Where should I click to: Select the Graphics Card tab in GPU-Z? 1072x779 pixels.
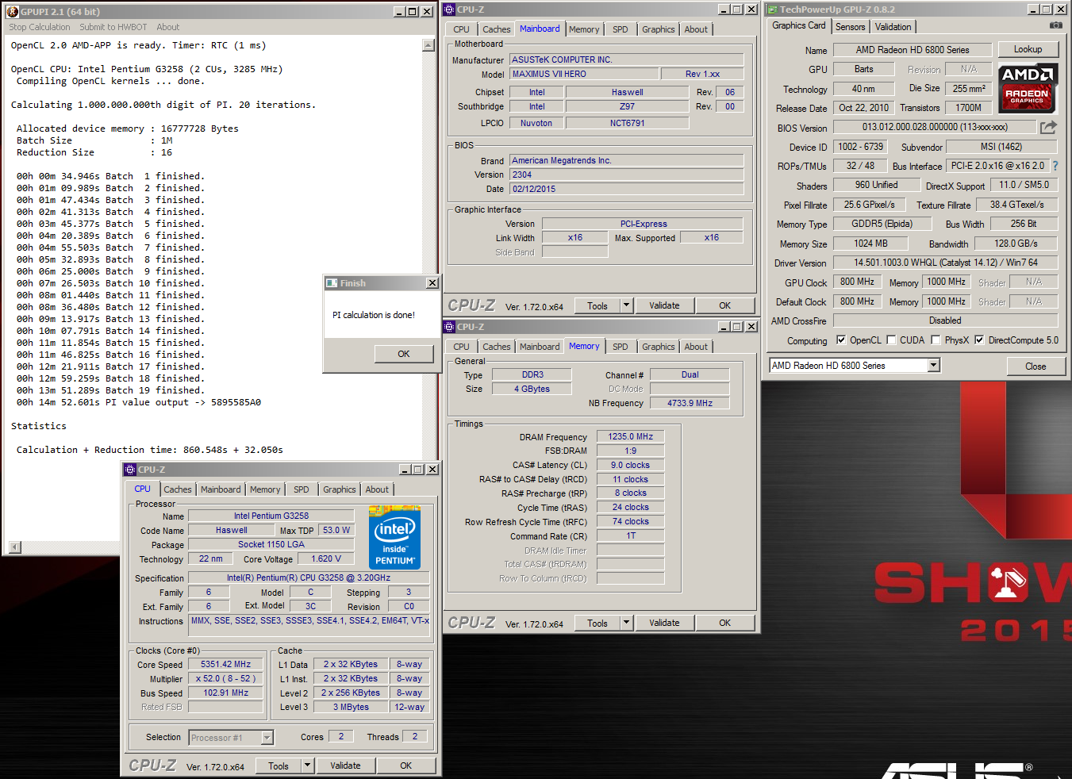tap(799, 25)
